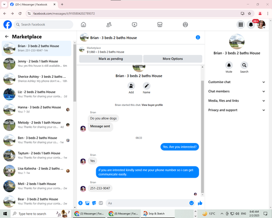Click the Do you allow dogs message
This screenshot has height=218, width=272.
103,119
